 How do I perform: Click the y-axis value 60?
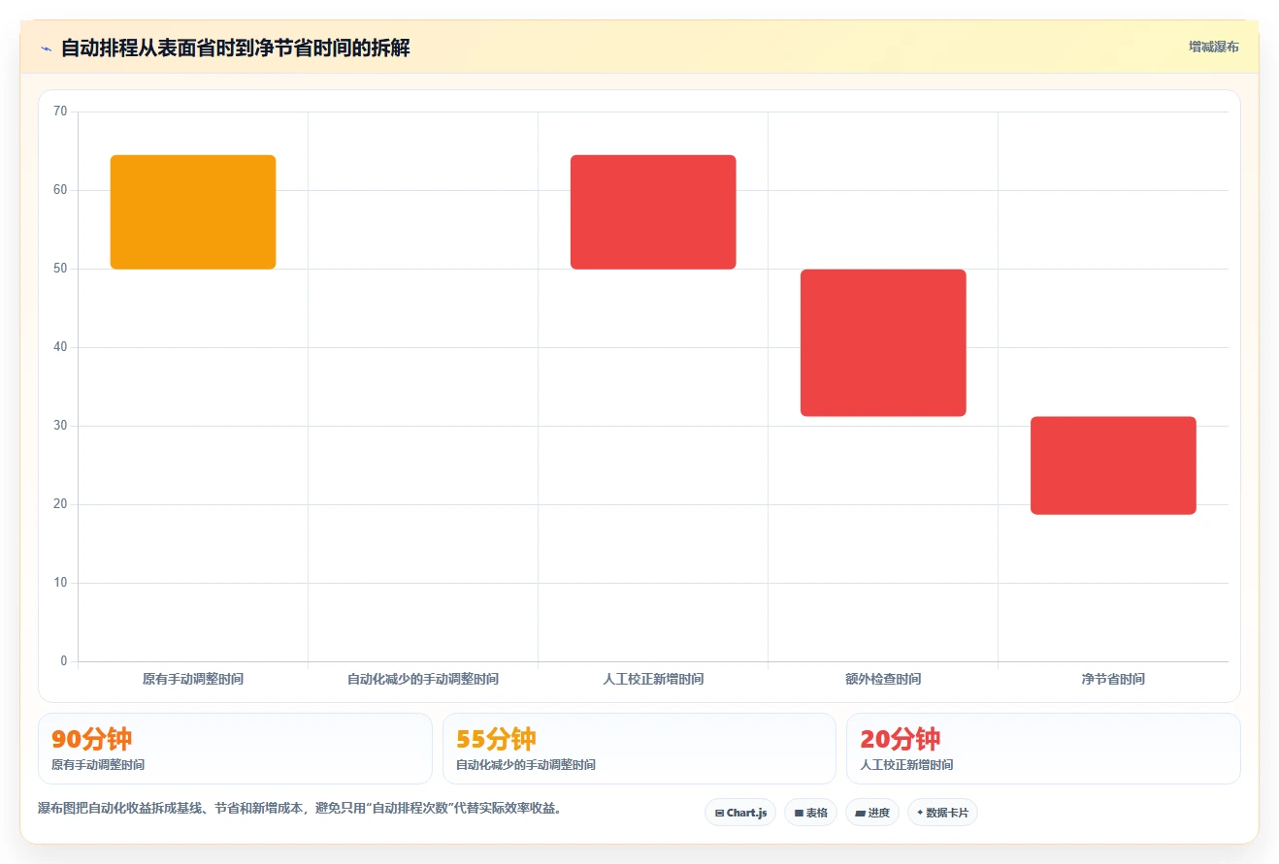[x=60, y=190]
